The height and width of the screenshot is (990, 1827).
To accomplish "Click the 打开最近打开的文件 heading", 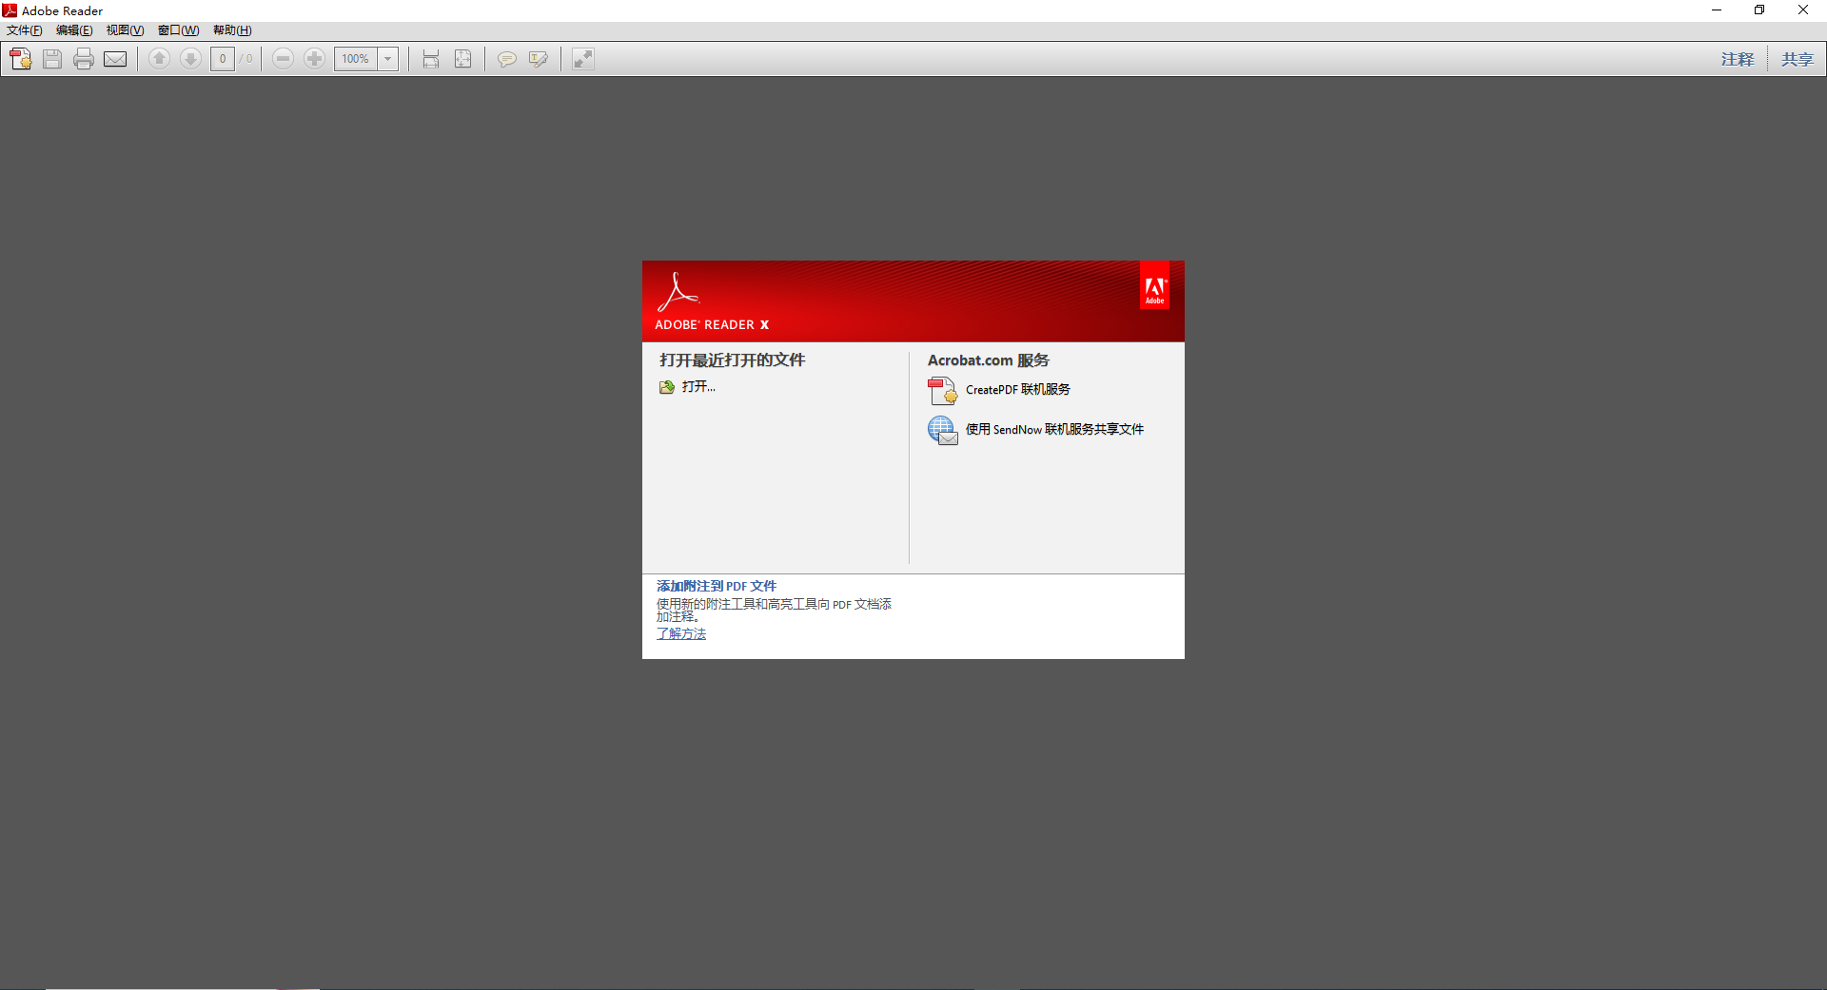I will point(732,360).
